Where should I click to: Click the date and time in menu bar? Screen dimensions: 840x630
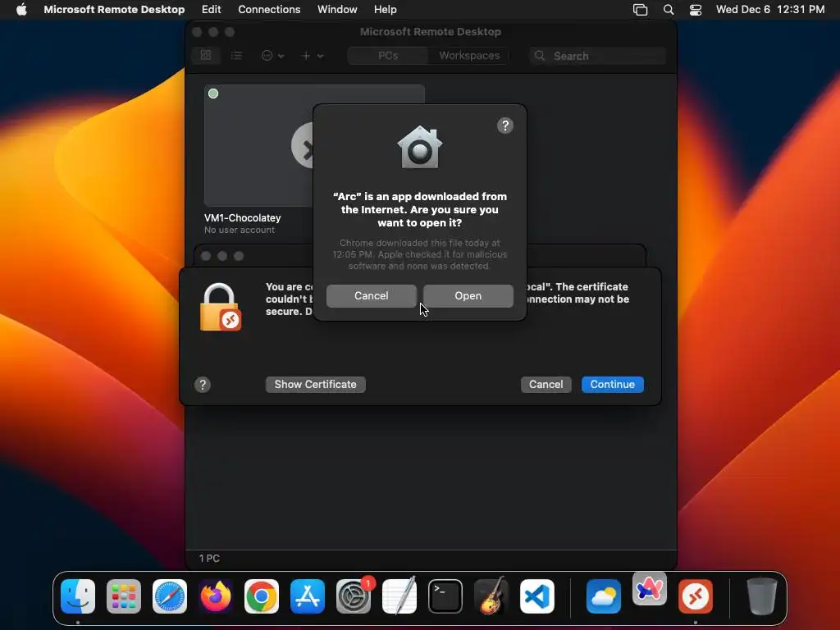[769, 9]
